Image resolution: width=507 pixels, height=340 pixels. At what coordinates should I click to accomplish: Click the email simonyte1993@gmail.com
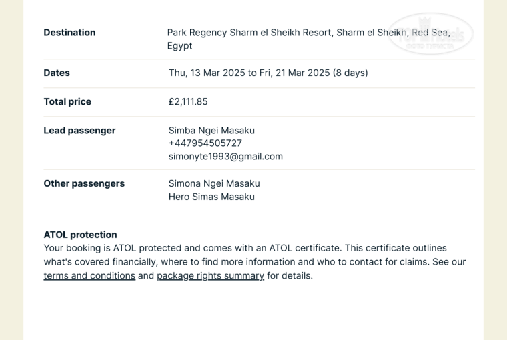pyautogui.click(x=225, y=157)
